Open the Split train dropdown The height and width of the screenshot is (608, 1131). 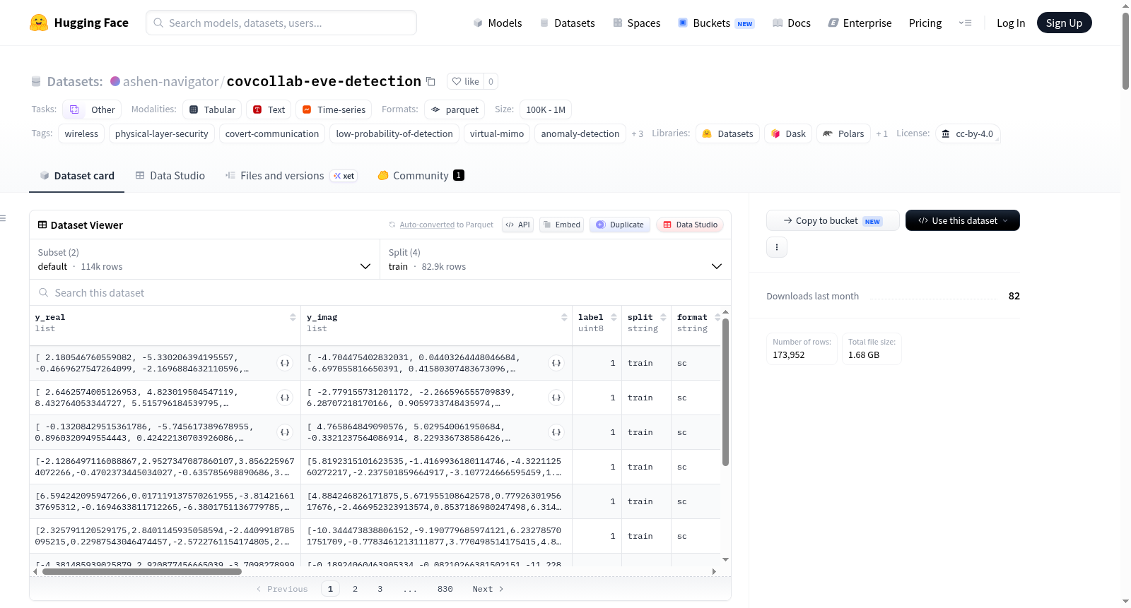(x=556, y=259)
